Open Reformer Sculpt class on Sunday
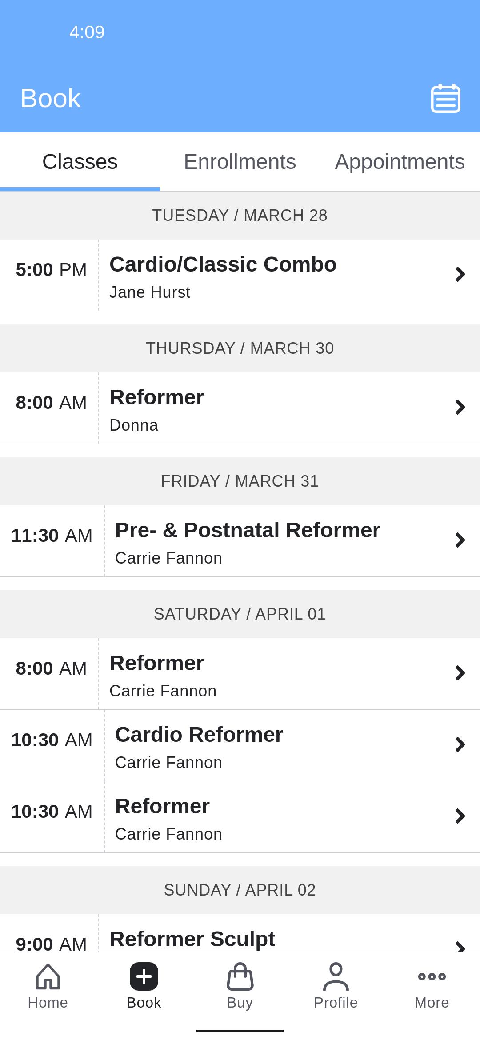 (192, 939)
